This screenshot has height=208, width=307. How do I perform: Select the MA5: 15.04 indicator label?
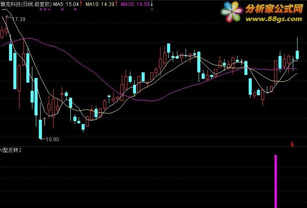[x=66, y=4]
